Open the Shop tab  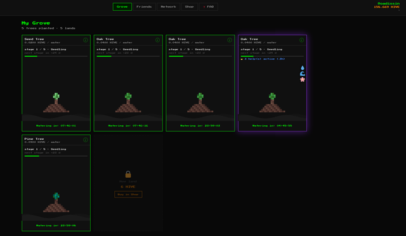pos(190,7)
